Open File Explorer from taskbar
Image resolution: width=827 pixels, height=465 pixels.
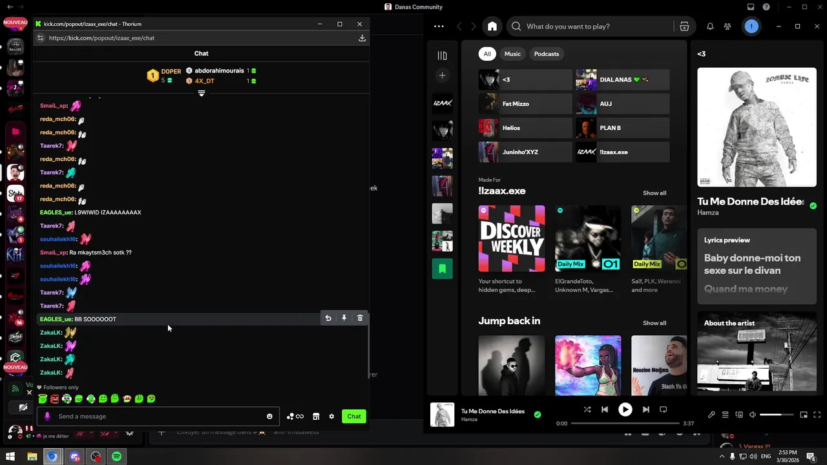[32, 457]
